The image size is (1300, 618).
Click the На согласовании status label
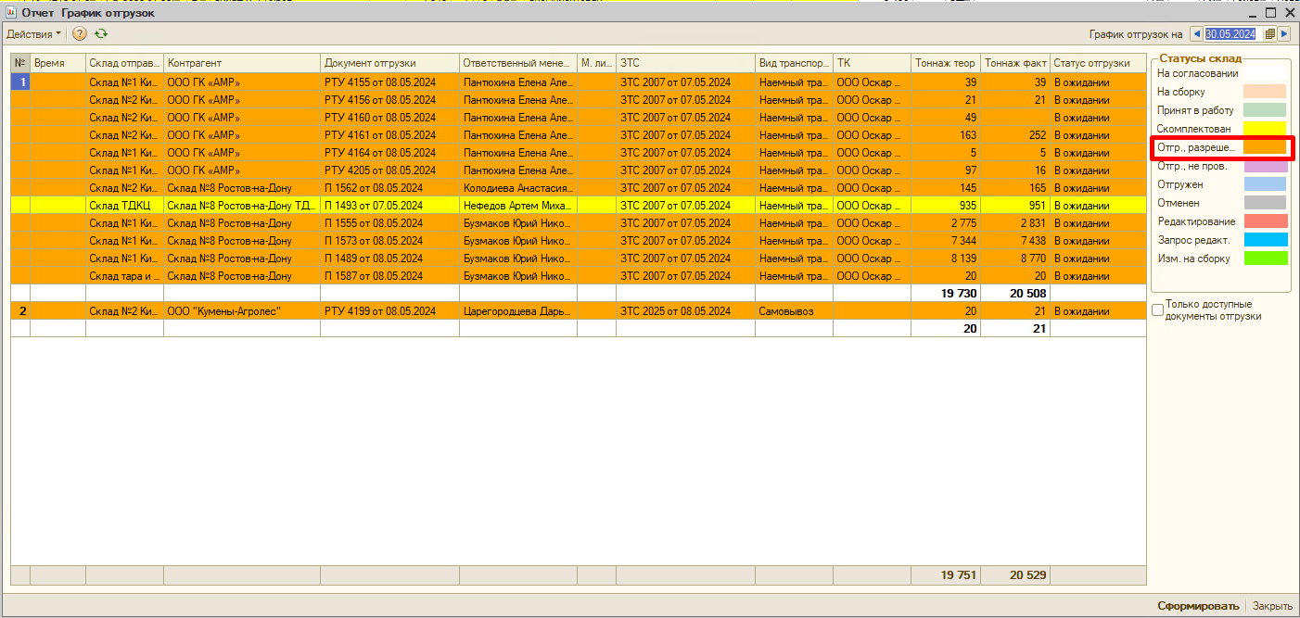point(1197,73)
